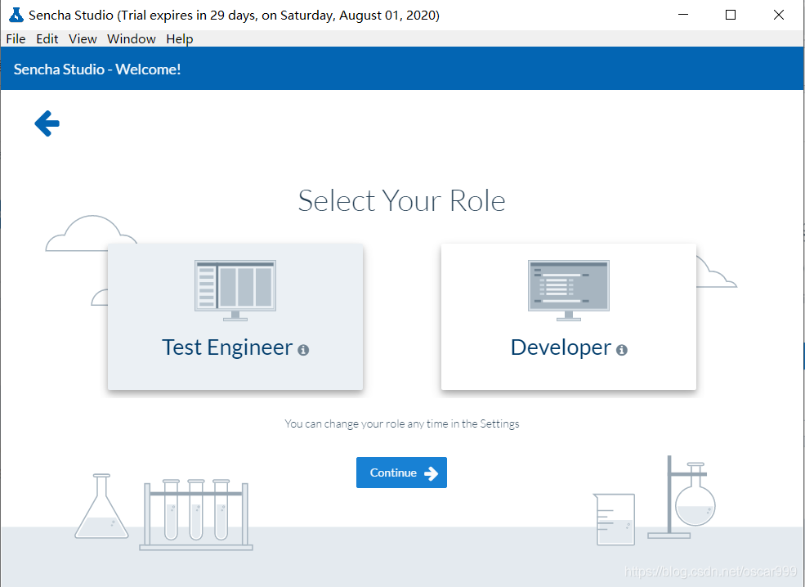The width and height of the screenshot is (805, 587).
Task: Maximize the Sencha Studio window
Action: [731, 15]
